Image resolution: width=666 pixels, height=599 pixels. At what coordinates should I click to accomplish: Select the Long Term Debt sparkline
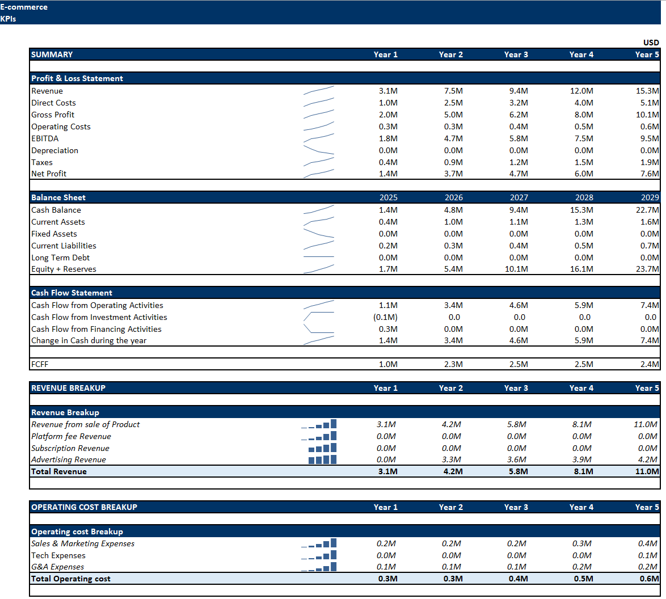[x=319, y=258]
